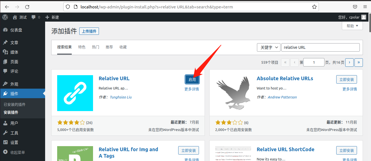The width and height of the screenshot is (371, 161).
Task: Open 插件 plugins in sidebar
Action: 22,94
